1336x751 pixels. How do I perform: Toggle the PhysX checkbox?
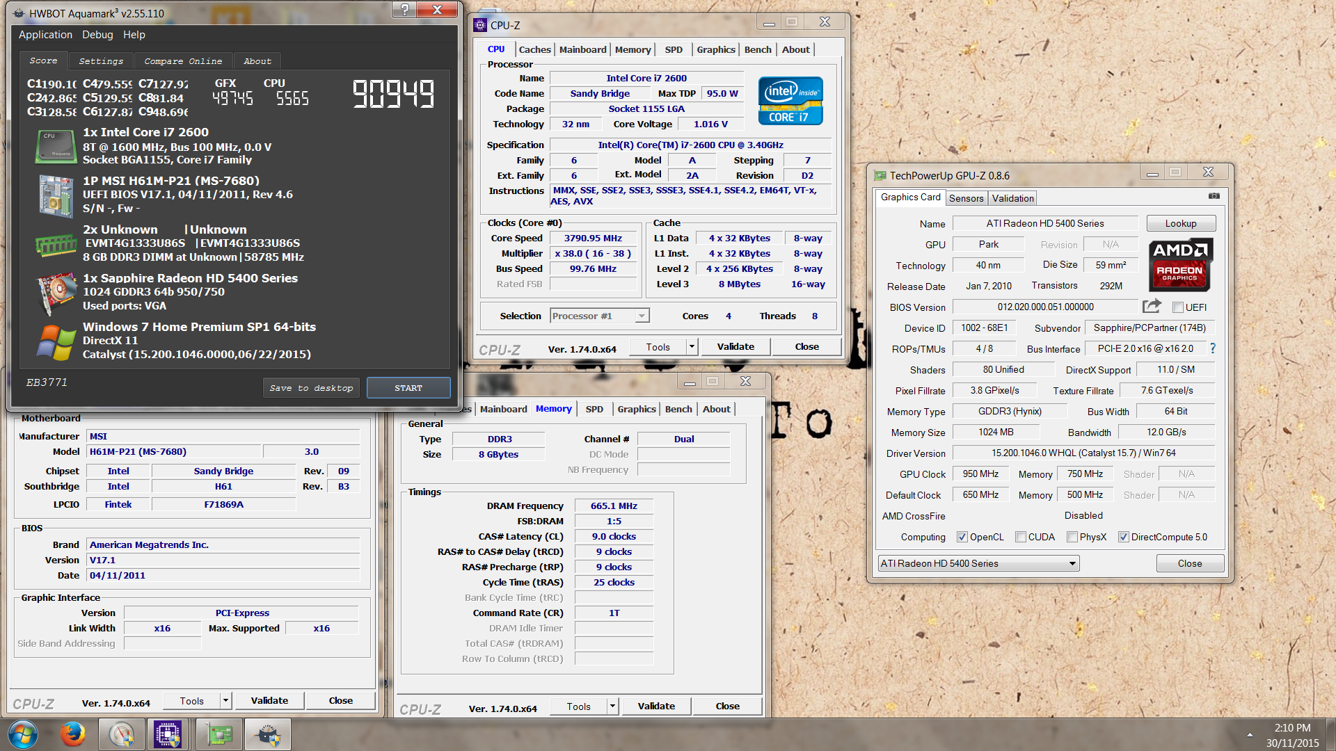(1072, 537)
